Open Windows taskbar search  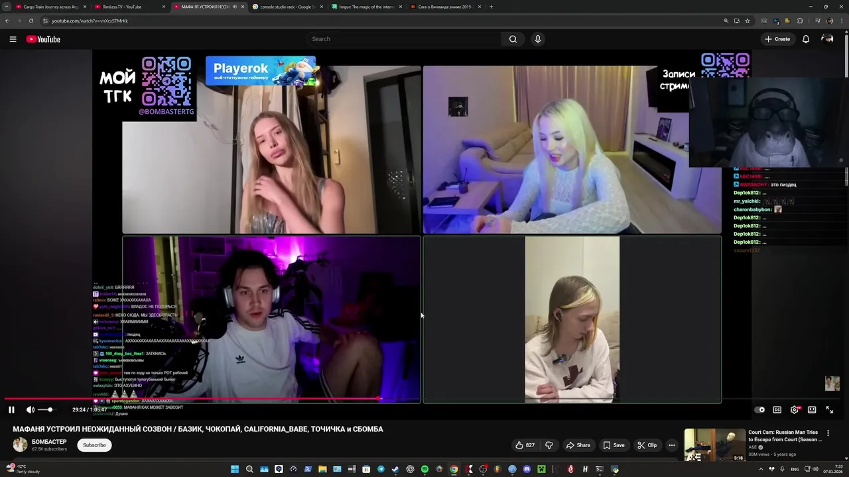pyautogui.click(x=249, y=469)
